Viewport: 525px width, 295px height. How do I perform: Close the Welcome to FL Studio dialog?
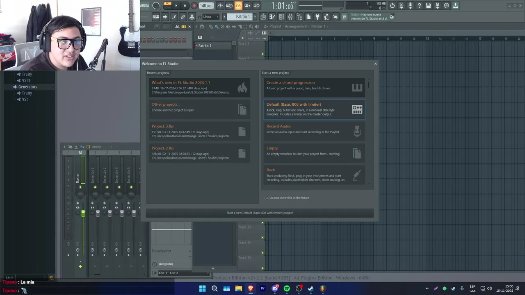point(375,64)
